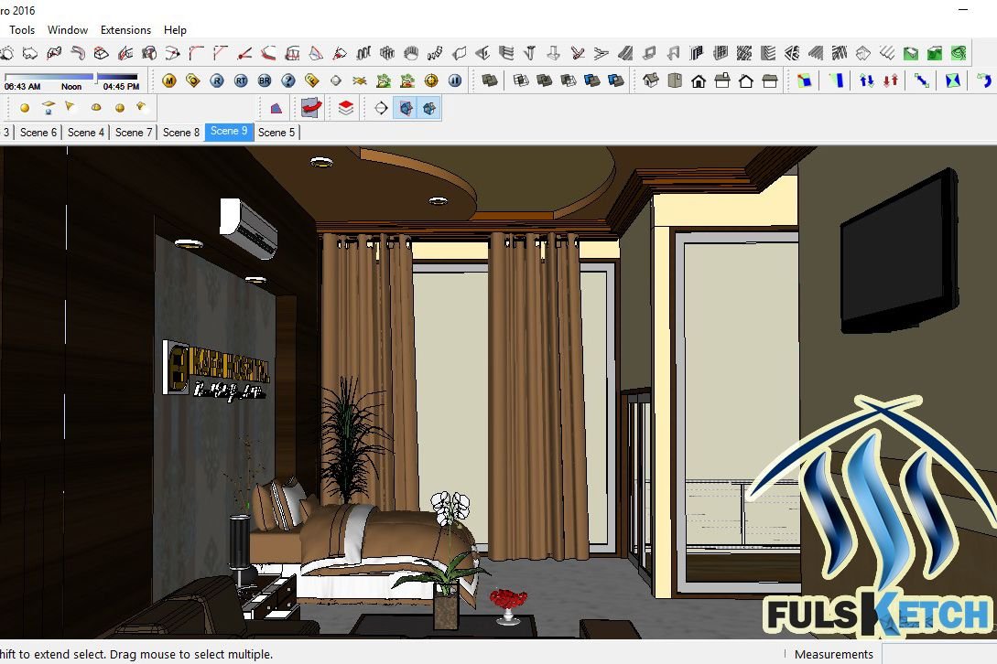Click the 'Noon' label on the shadow toolbar
Viewport: 997px width, 664px height.
pos(71,86)
